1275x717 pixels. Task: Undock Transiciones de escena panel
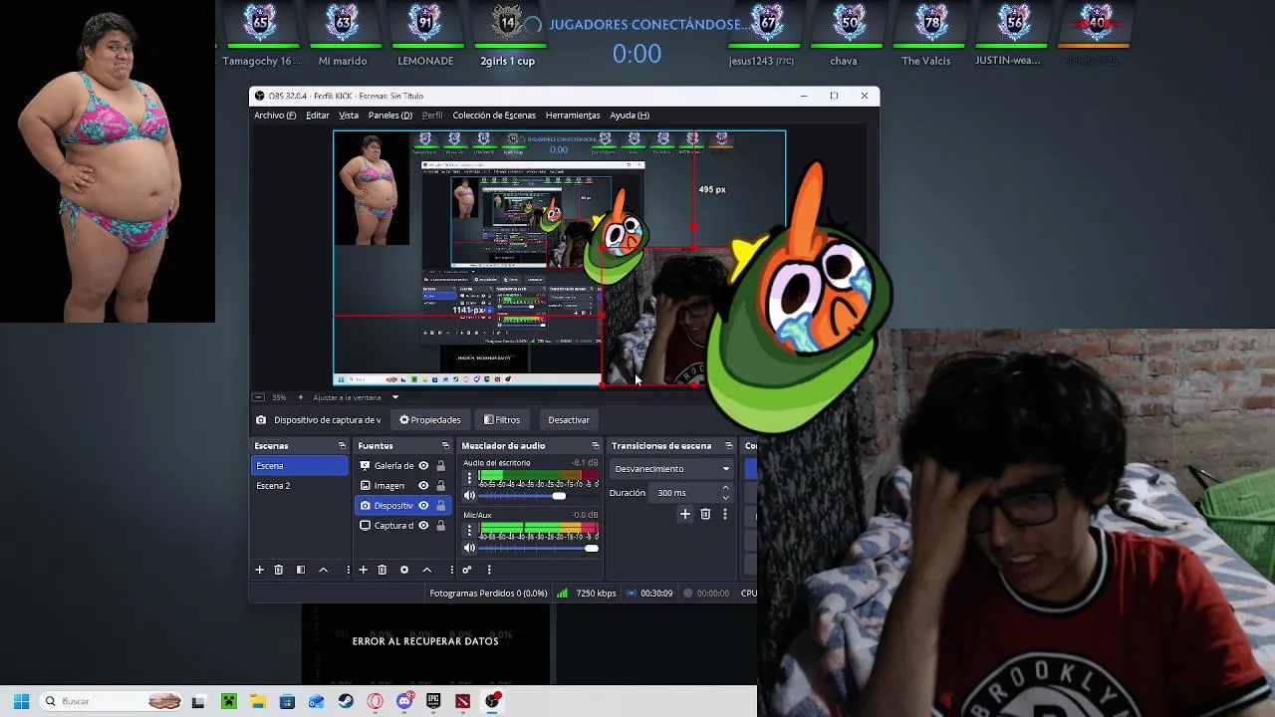728,446
